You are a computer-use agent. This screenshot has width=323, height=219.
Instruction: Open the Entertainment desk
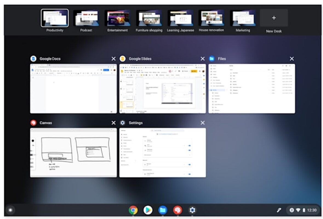coord(118,18)
